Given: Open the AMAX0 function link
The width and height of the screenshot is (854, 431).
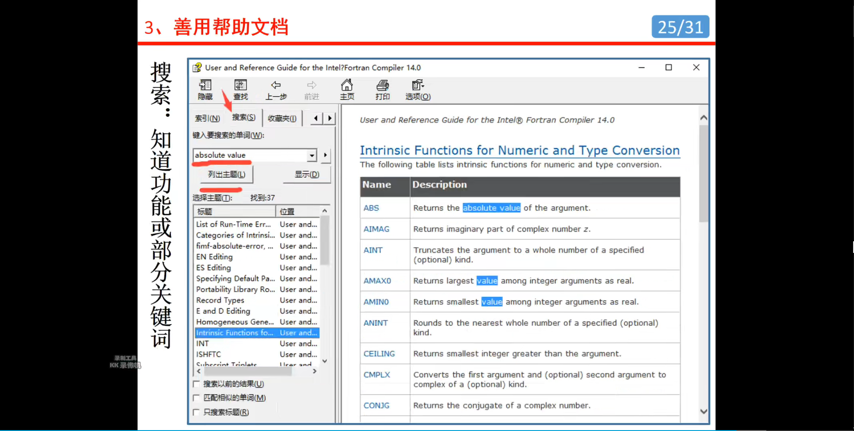Looking at the screenshot, I should [x=377, y=281].
